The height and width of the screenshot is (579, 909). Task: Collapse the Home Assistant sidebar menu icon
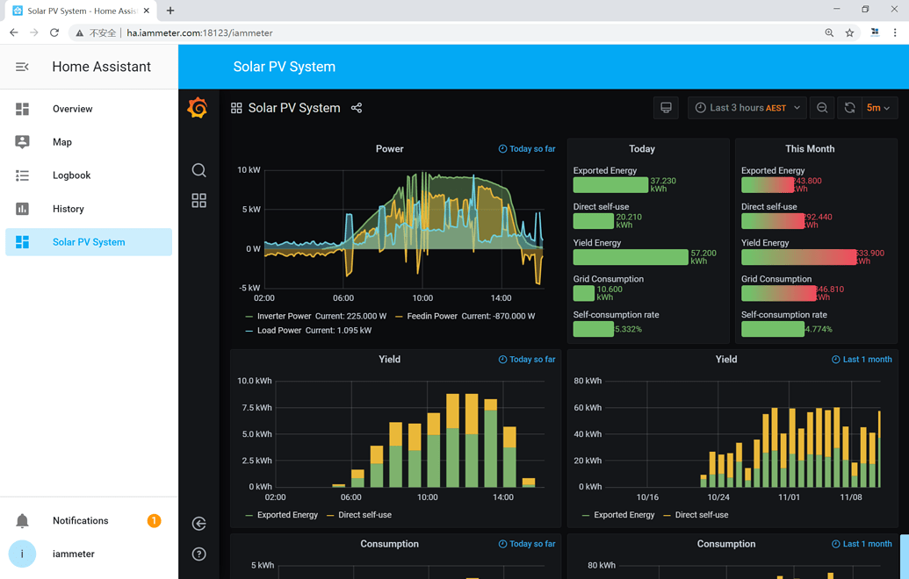[22, 68]
